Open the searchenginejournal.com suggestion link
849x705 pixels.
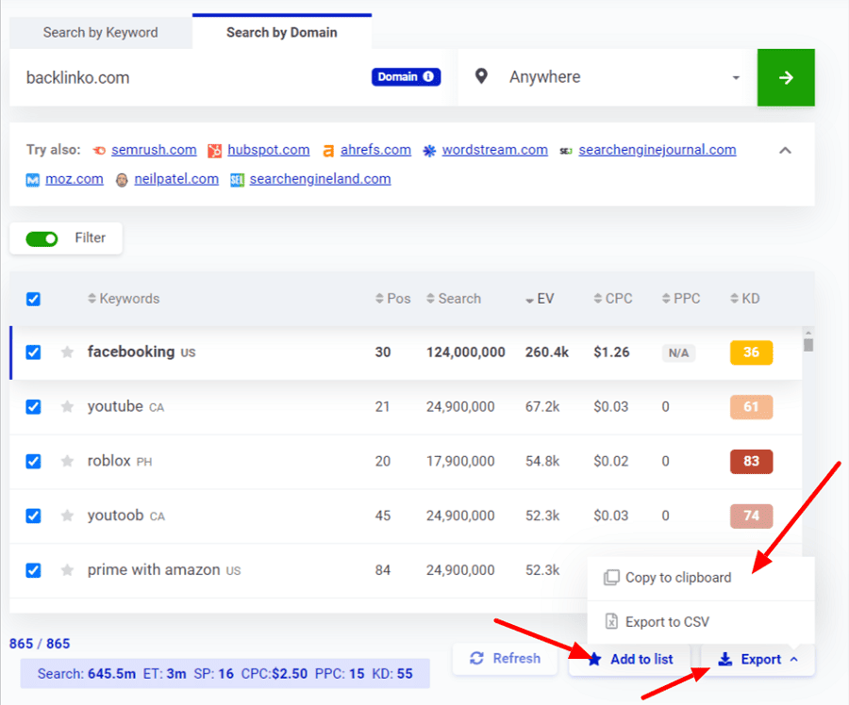tap(658, 150)
